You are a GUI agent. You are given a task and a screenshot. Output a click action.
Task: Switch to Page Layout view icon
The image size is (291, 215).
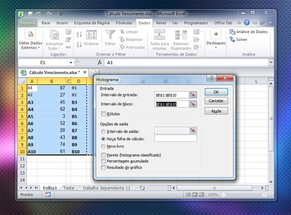point(195,194)
